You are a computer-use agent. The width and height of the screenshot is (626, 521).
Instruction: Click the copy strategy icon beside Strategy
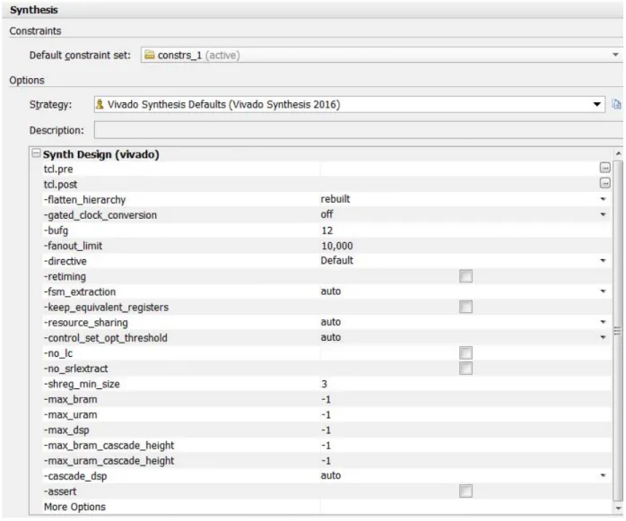[616, 104]
